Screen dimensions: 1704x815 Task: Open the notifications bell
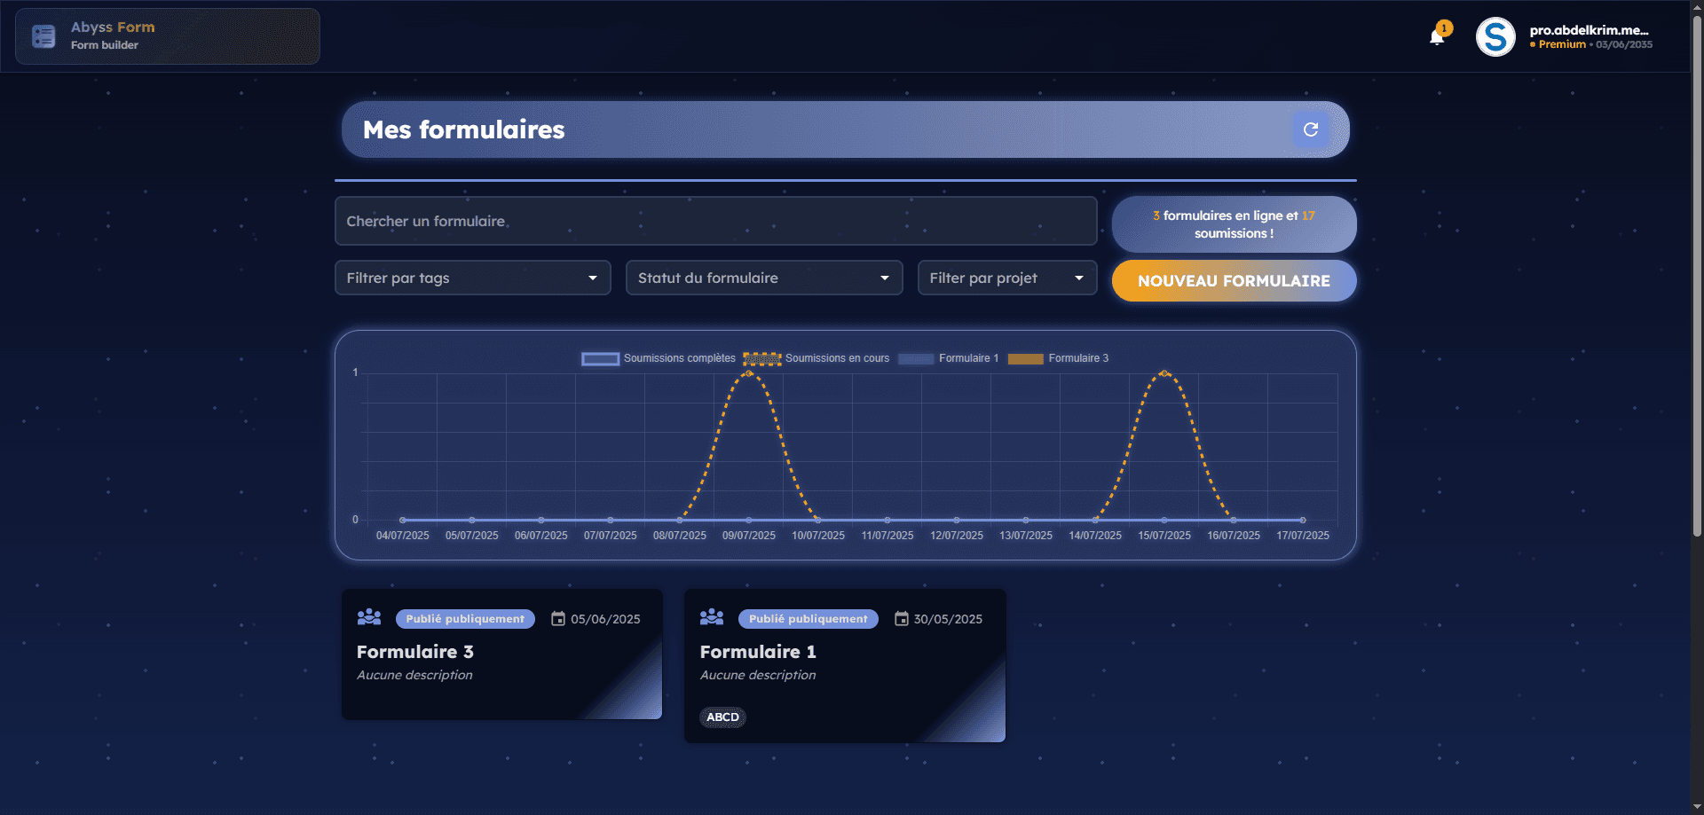point(1437,37)
